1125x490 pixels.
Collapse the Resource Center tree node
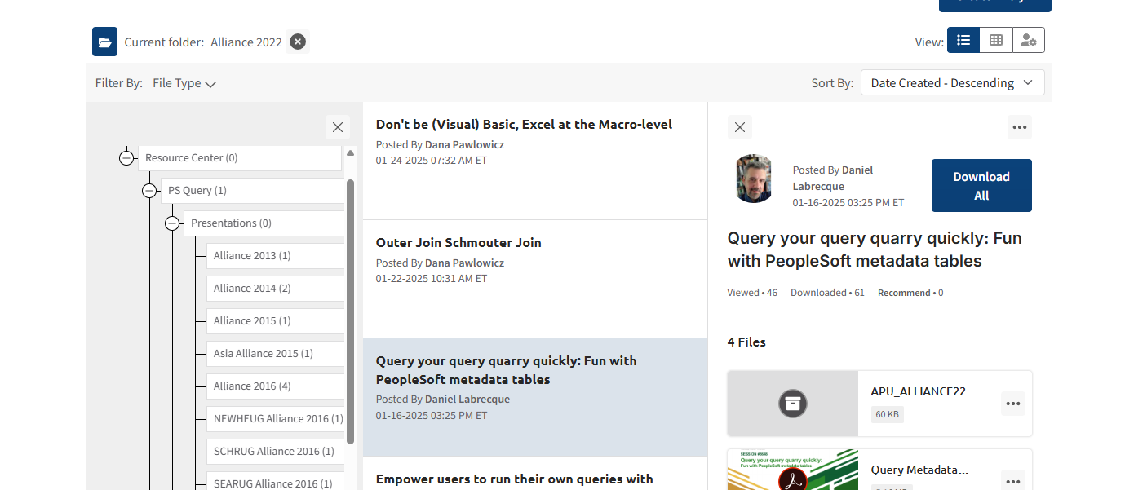[x=126, y=158]
